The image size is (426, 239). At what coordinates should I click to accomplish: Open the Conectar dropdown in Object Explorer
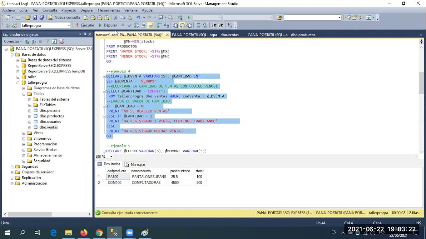[13, 41]
